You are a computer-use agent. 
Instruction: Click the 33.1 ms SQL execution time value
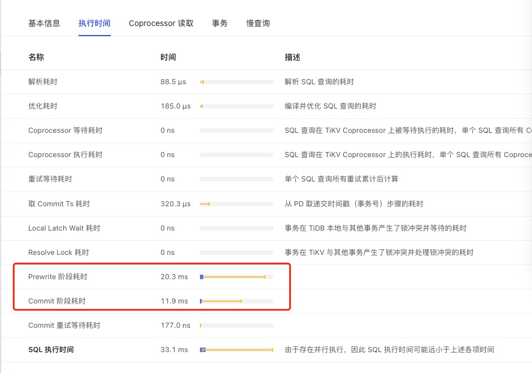(x=173, y=350)
